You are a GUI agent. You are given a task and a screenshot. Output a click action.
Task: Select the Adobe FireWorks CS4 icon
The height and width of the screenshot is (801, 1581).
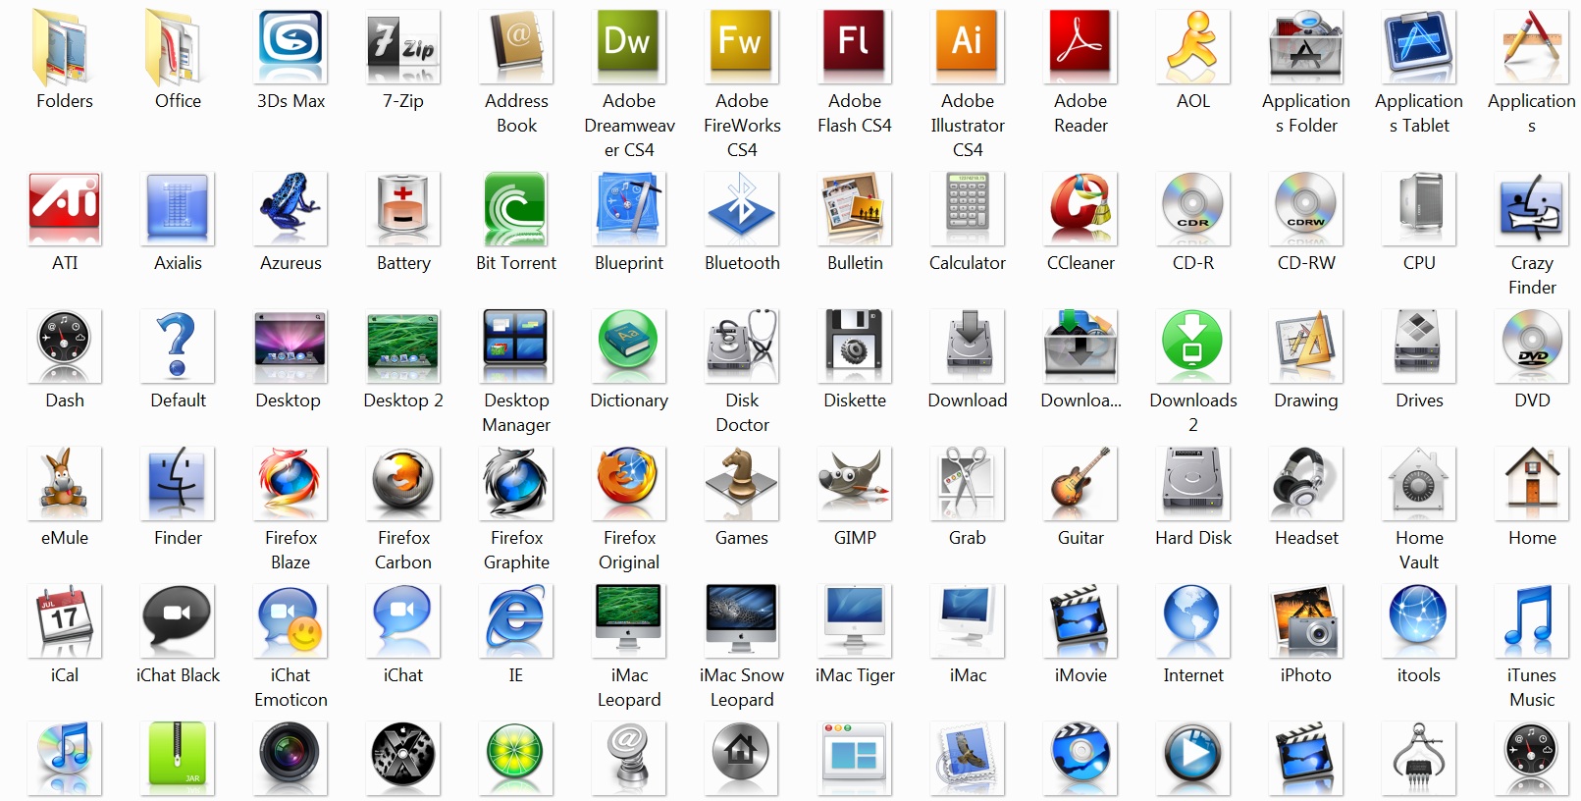tap(742, 46)
